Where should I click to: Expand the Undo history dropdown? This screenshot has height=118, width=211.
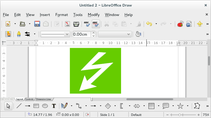[x=156, y=24]
